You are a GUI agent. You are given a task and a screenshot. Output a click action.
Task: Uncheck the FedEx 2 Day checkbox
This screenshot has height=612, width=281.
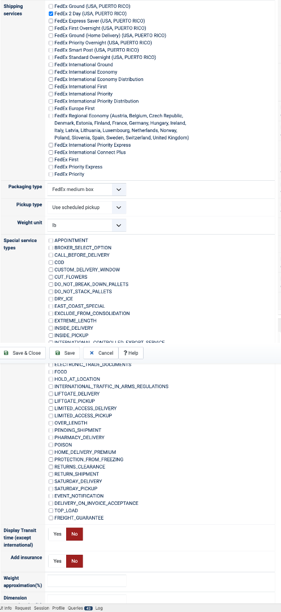(51, 14)
